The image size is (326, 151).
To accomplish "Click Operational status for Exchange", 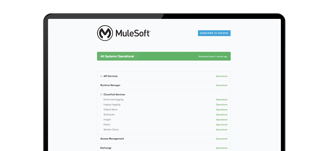I will pos(222,148).
